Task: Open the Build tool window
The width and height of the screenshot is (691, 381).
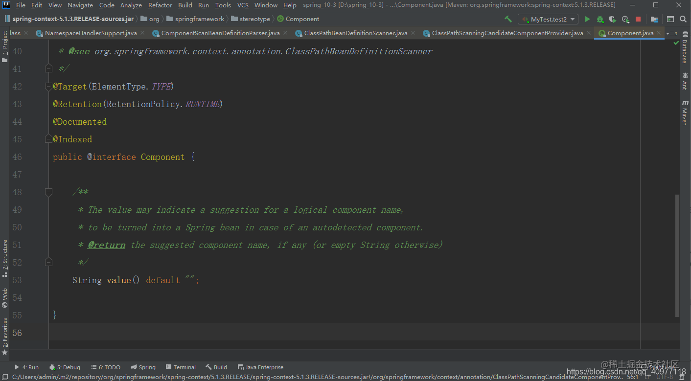Action: tap(216, 367)
